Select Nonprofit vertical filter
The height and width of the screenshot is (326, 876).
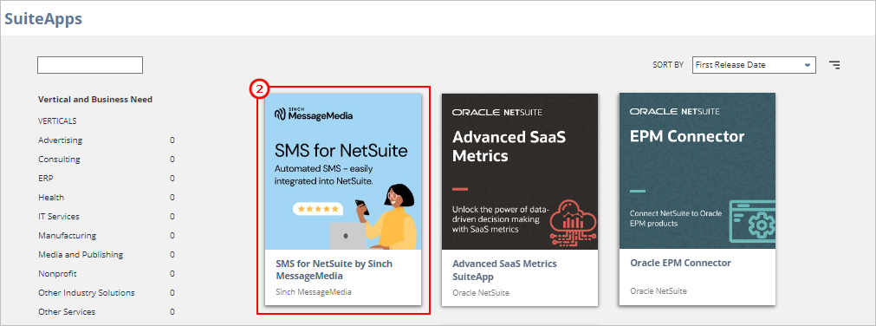[x=57, y=273]
